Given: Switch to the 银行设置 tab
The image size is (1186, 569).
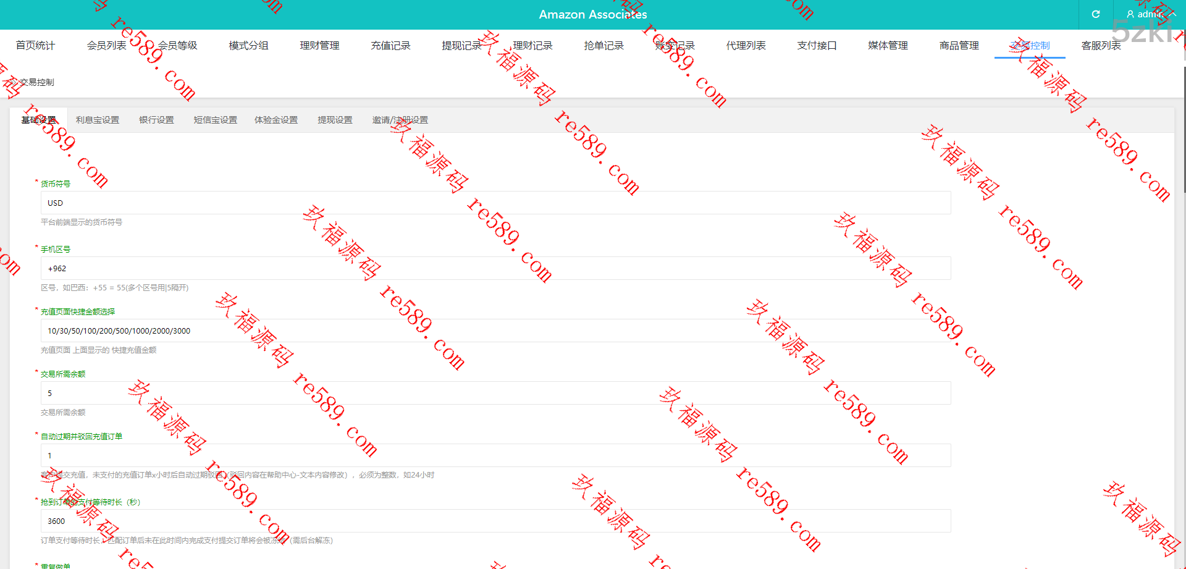Looking at the screenshot, I should click(x=156, y=120).
